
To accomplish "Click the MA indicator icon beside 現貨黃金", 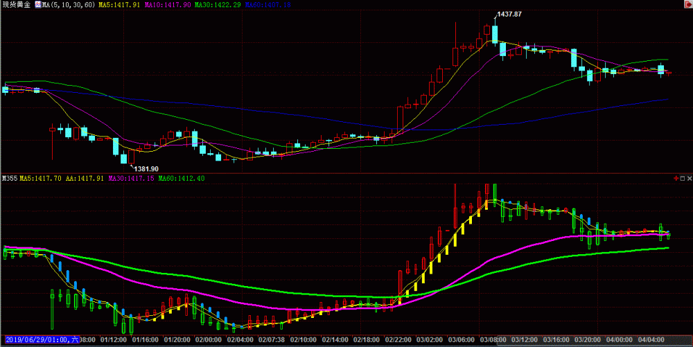I will click(38, 4).
